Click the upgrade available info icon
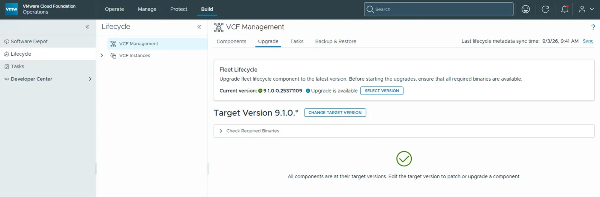This screenshot has height=197, width=600. click(308, 91)
